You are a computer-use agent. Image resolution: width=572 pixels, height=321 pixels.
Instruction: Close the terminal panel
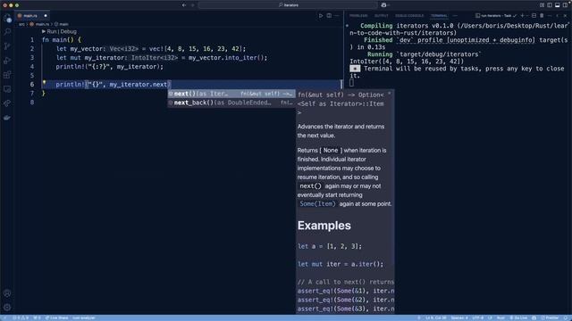tap(565, 16)
